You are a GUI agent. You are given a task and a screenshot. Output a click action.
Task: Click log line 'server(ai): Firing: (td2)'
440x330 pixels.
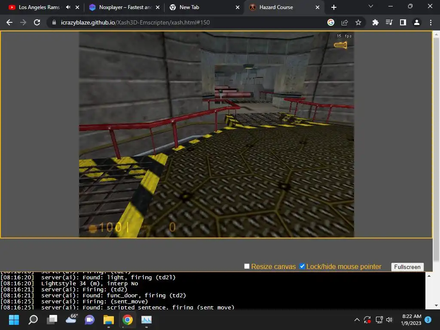point(84,290)
